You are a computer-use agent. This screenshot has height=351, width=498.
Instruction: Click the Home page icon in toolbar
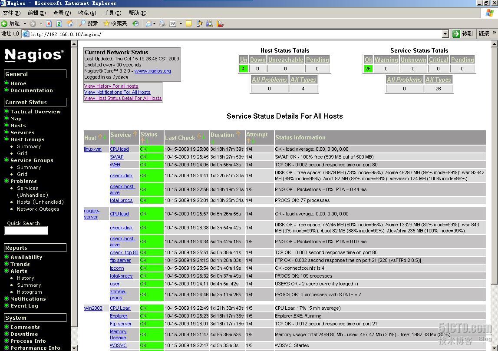70,23
